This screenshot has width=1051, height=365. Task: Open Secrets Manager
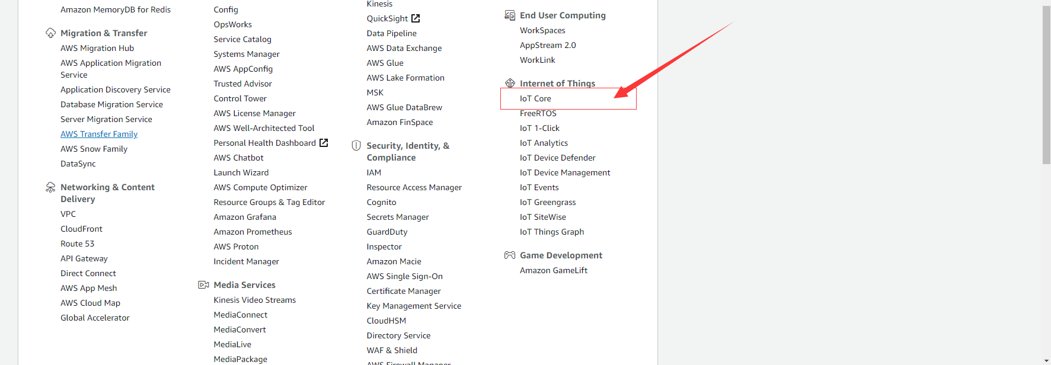pos(398,217)
